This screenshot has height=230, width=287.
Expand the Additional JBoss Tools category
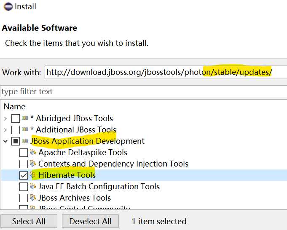pyautogui.click(x=5, y=130)
